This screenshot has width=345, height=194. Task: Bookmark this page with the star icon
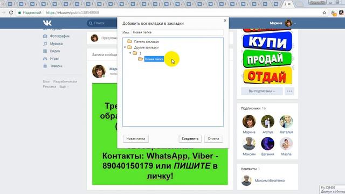pyautogui.click(x=324, y=12)
